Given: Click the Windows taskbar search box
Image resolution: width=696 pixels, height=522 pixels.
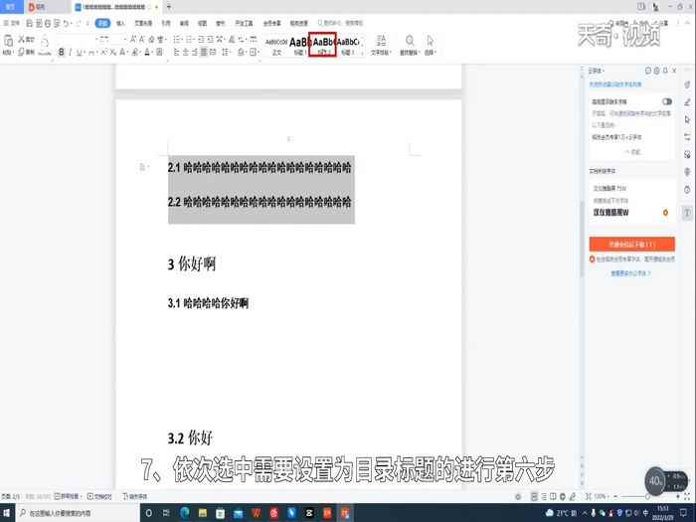Looking at the screenshot, I should click(x=78, y=513).
